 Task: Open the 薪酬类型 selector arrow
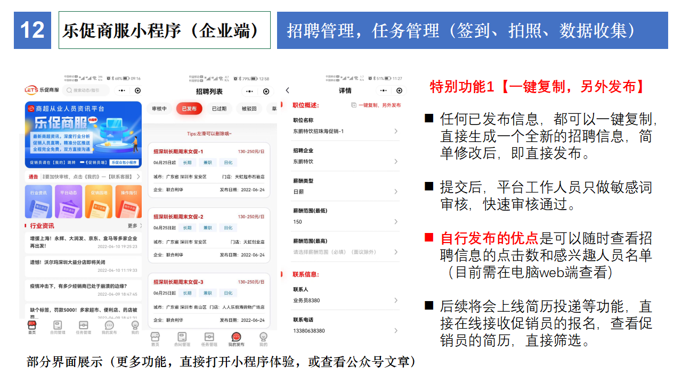point(396,191)
